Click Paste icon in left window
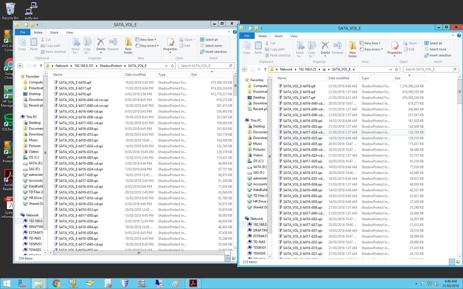 click(x=34, y=44)
